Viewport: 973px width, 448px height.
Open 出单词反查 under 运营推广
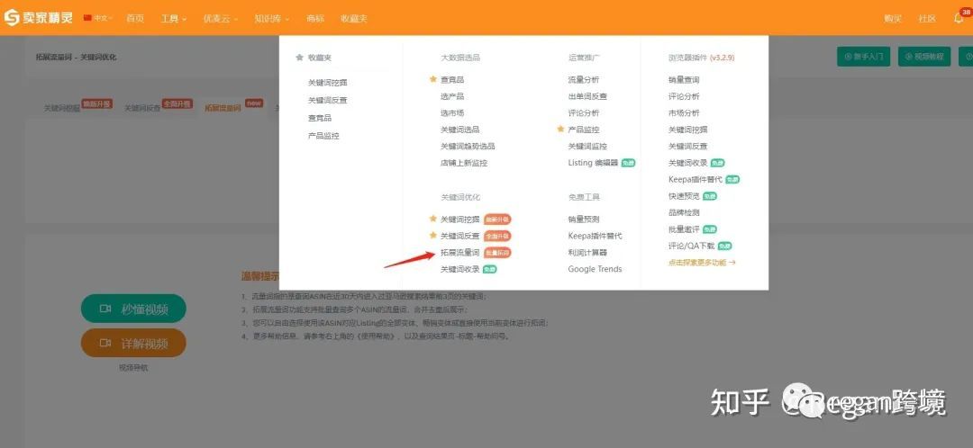pos(587,96)
